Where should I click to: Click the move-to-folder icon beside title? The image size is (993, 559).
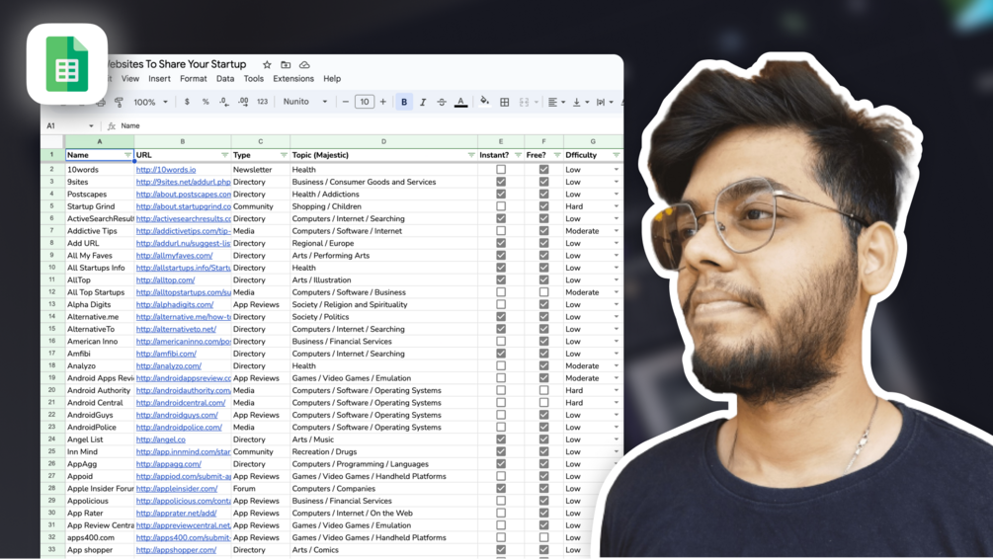pos(286,64)
